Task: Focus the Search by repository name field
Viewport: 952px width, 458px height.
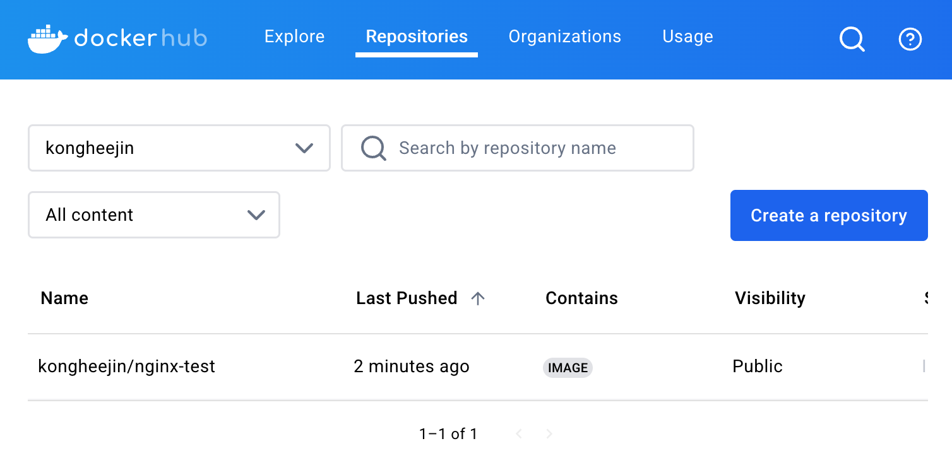Action: (x=518, y=148)
